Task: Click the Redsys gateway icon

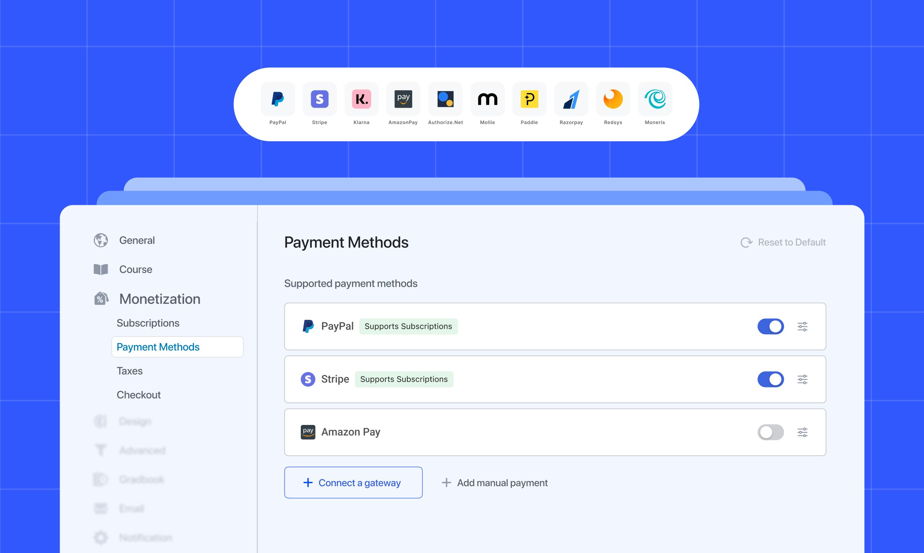Action: coord(613,99)
